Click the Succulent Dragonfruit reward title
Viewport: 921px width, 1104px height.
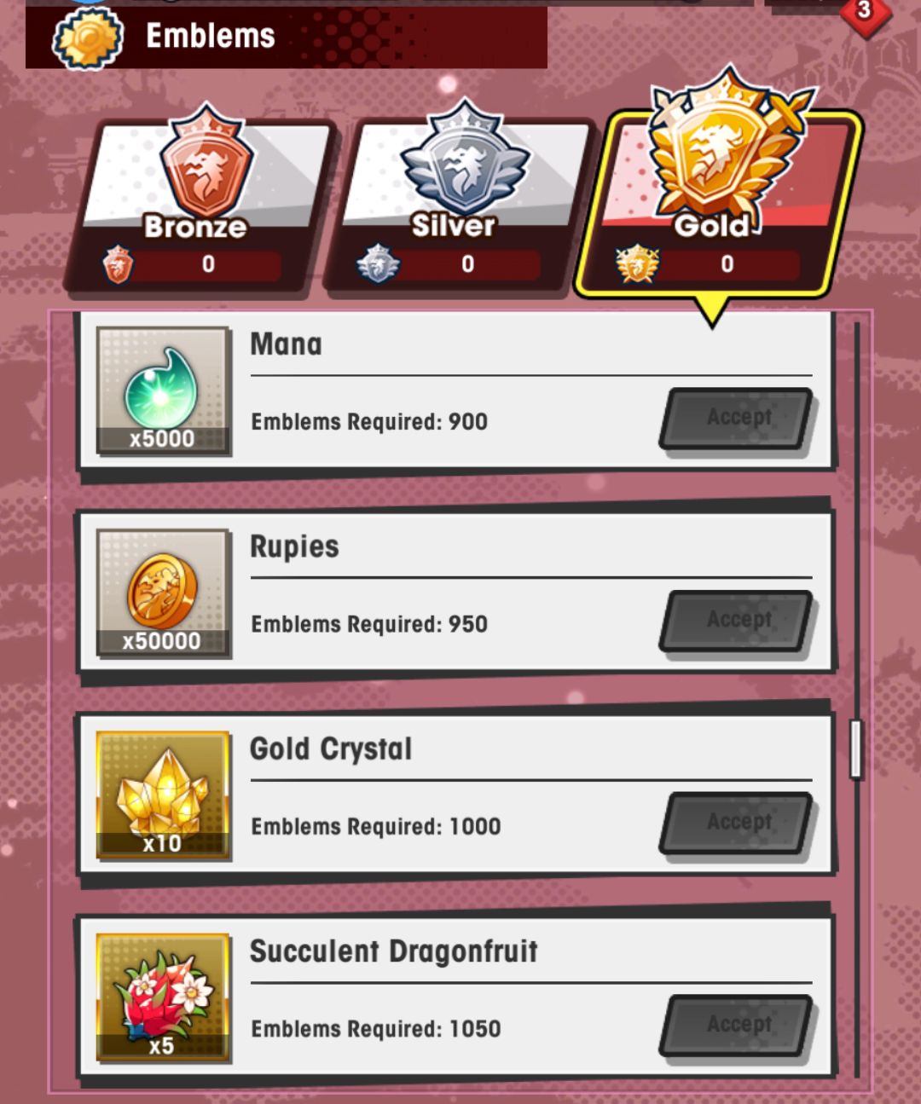(394, 951)
